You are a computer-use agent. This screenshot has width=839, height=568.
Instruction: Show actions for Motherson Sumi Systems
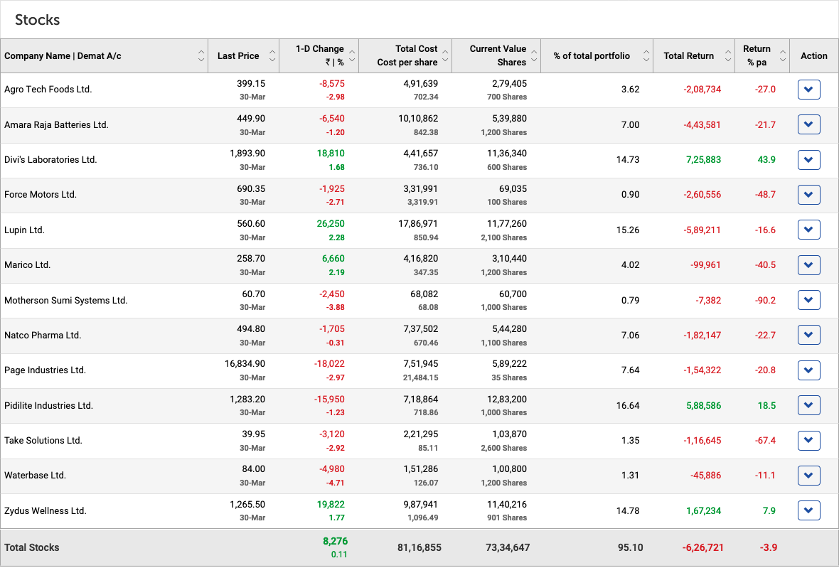pyautogui.click(x=808, y=300)
